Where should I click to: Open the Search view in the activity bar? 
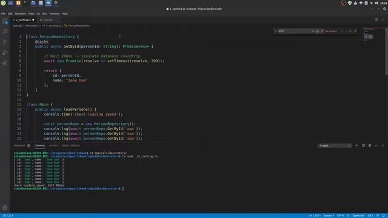pyautogui.click(x=5, y=31)
